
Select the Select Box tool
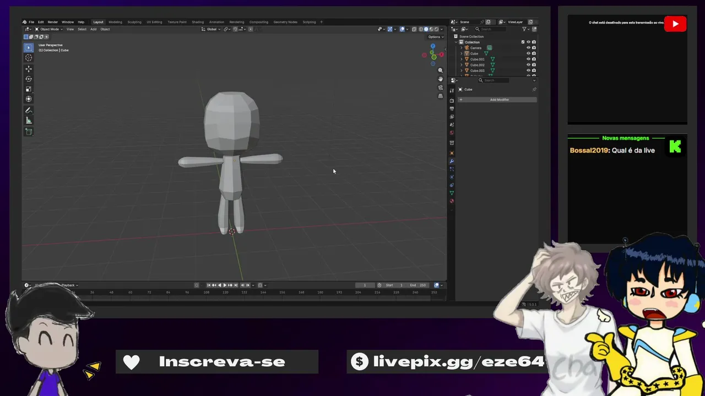(x=29, y=47)
